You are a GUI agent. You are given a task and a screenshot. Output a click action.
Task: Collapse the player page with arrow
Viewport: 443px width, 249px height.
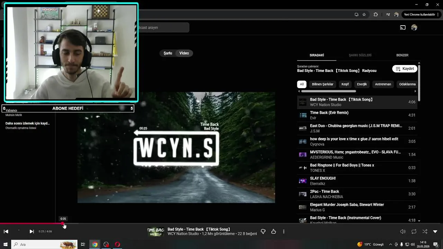point(435,231)
